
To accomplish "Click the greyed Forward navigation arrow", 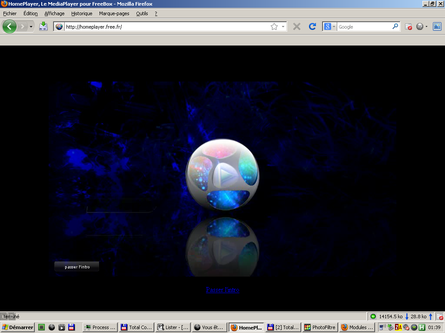I will coord(23,26).
